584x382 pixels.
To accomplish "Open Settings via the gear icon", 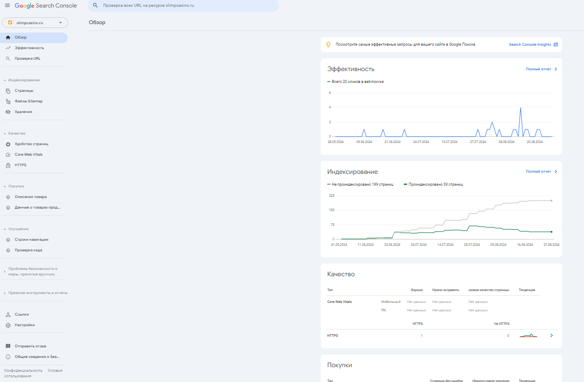I will (8, 325).
